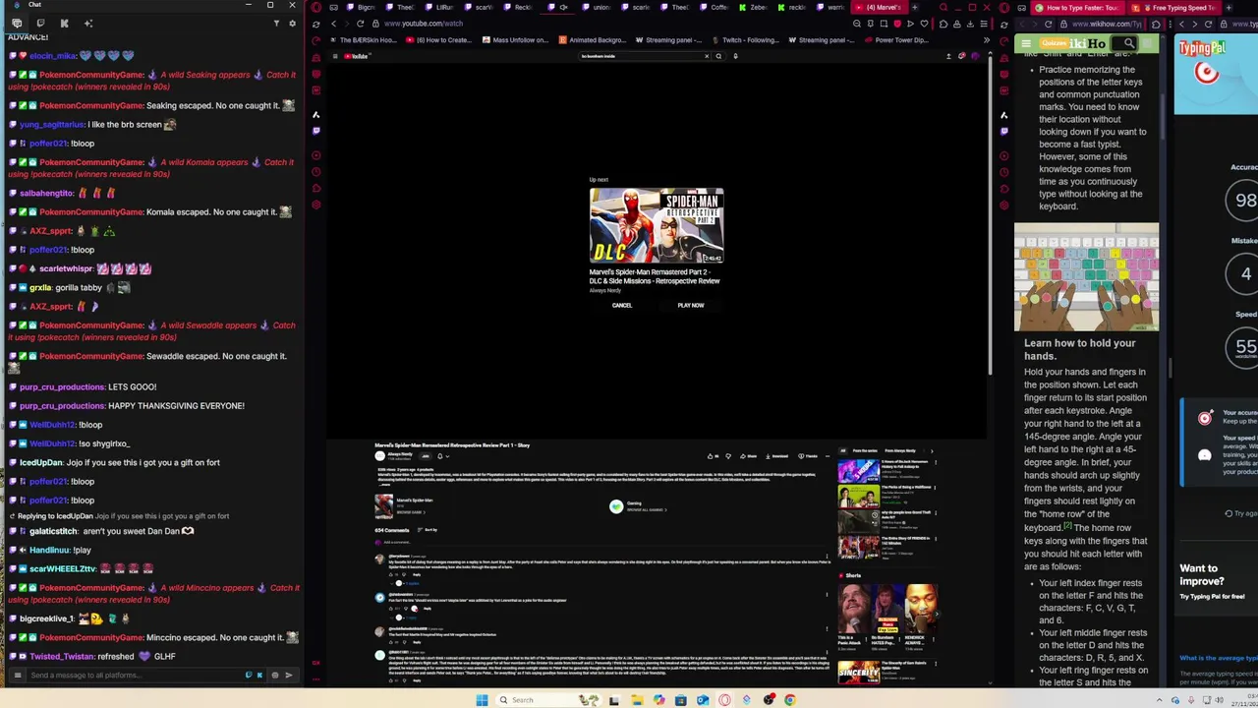Image resolution: width=1258 pixels, height=708 pixels.
Task: Open Opera GX from the taskbar
Action: [724, 700]
